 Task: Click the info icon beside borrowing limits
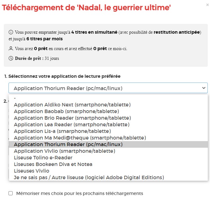coord(11,32)
